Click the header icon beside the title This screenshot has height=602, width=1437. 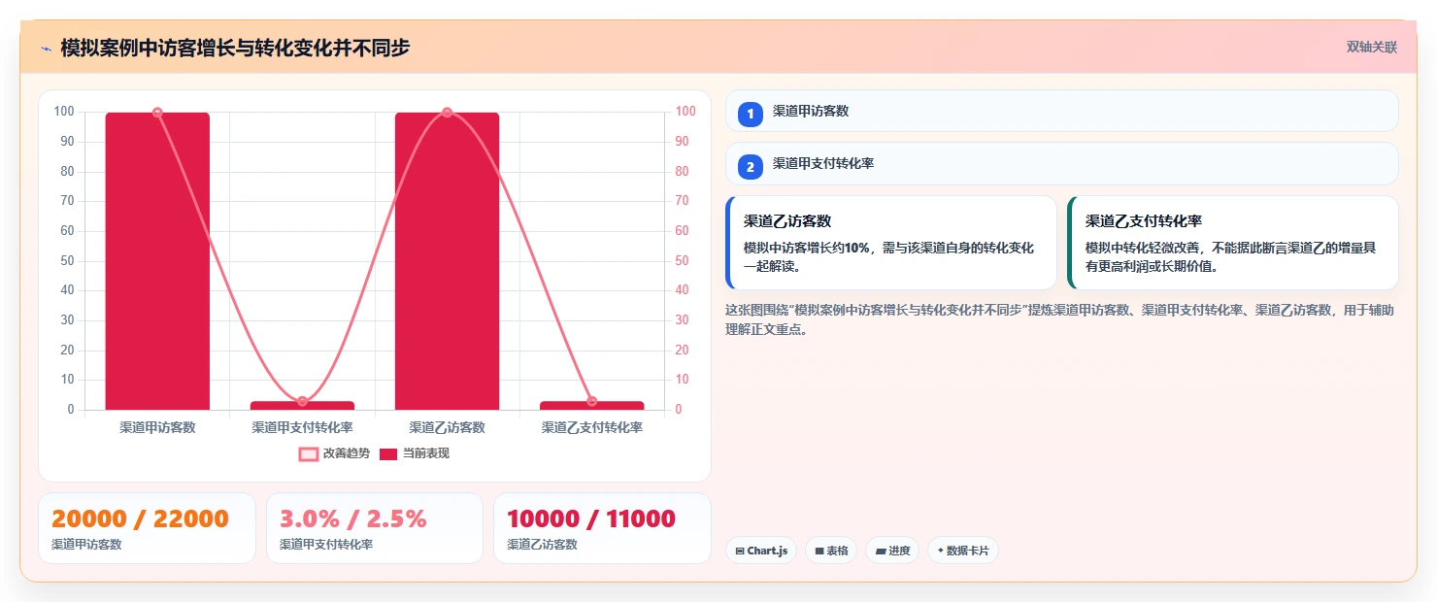coord(47,49)
